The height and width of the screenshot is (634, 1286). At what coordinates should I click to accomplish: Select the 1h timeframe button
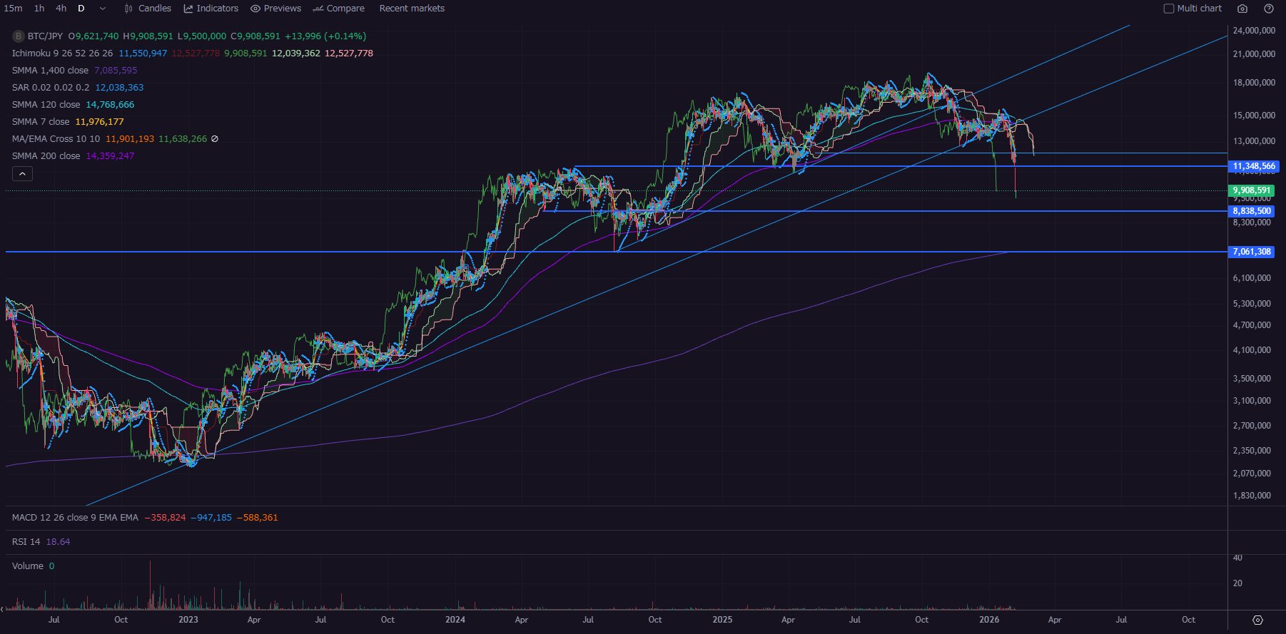click(x=39, y=9)
